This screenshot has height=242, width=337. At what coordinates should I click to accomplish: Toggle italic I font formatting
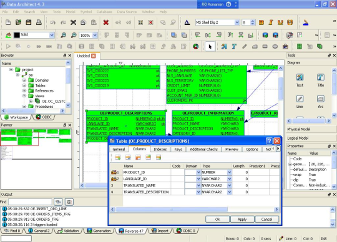(x=271, y=22)
